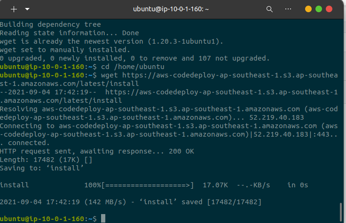Click the '. connected.' line
This screenshot has height=223, width=346.
[x=25, y=143]
